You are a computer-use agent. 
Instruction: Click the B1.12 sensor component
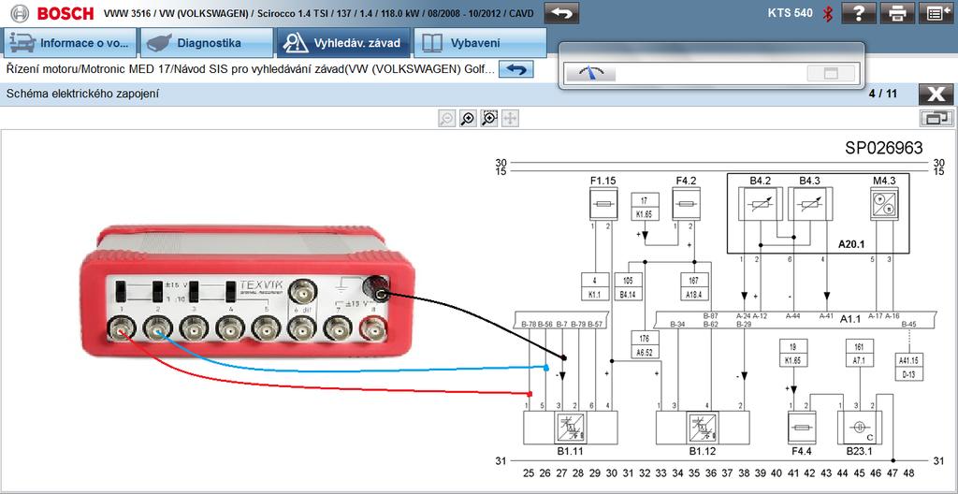point(703,428)
